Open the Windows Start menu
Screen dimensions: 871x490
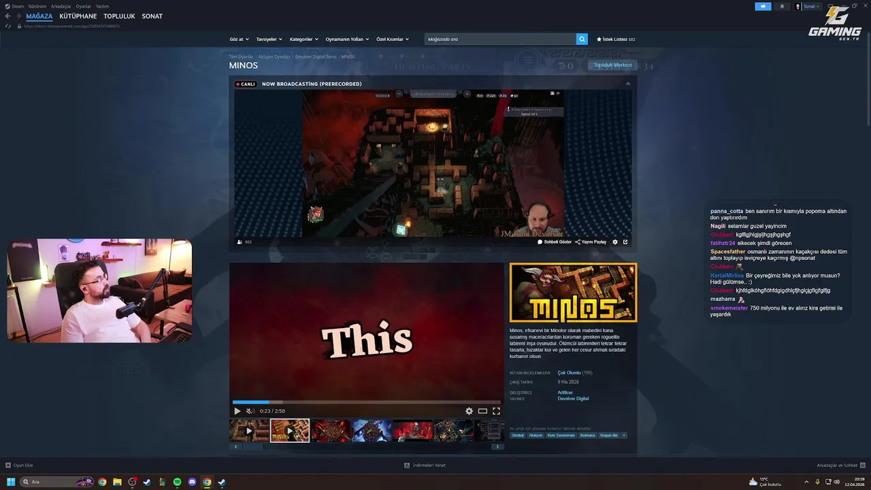[x=11, y=482]
